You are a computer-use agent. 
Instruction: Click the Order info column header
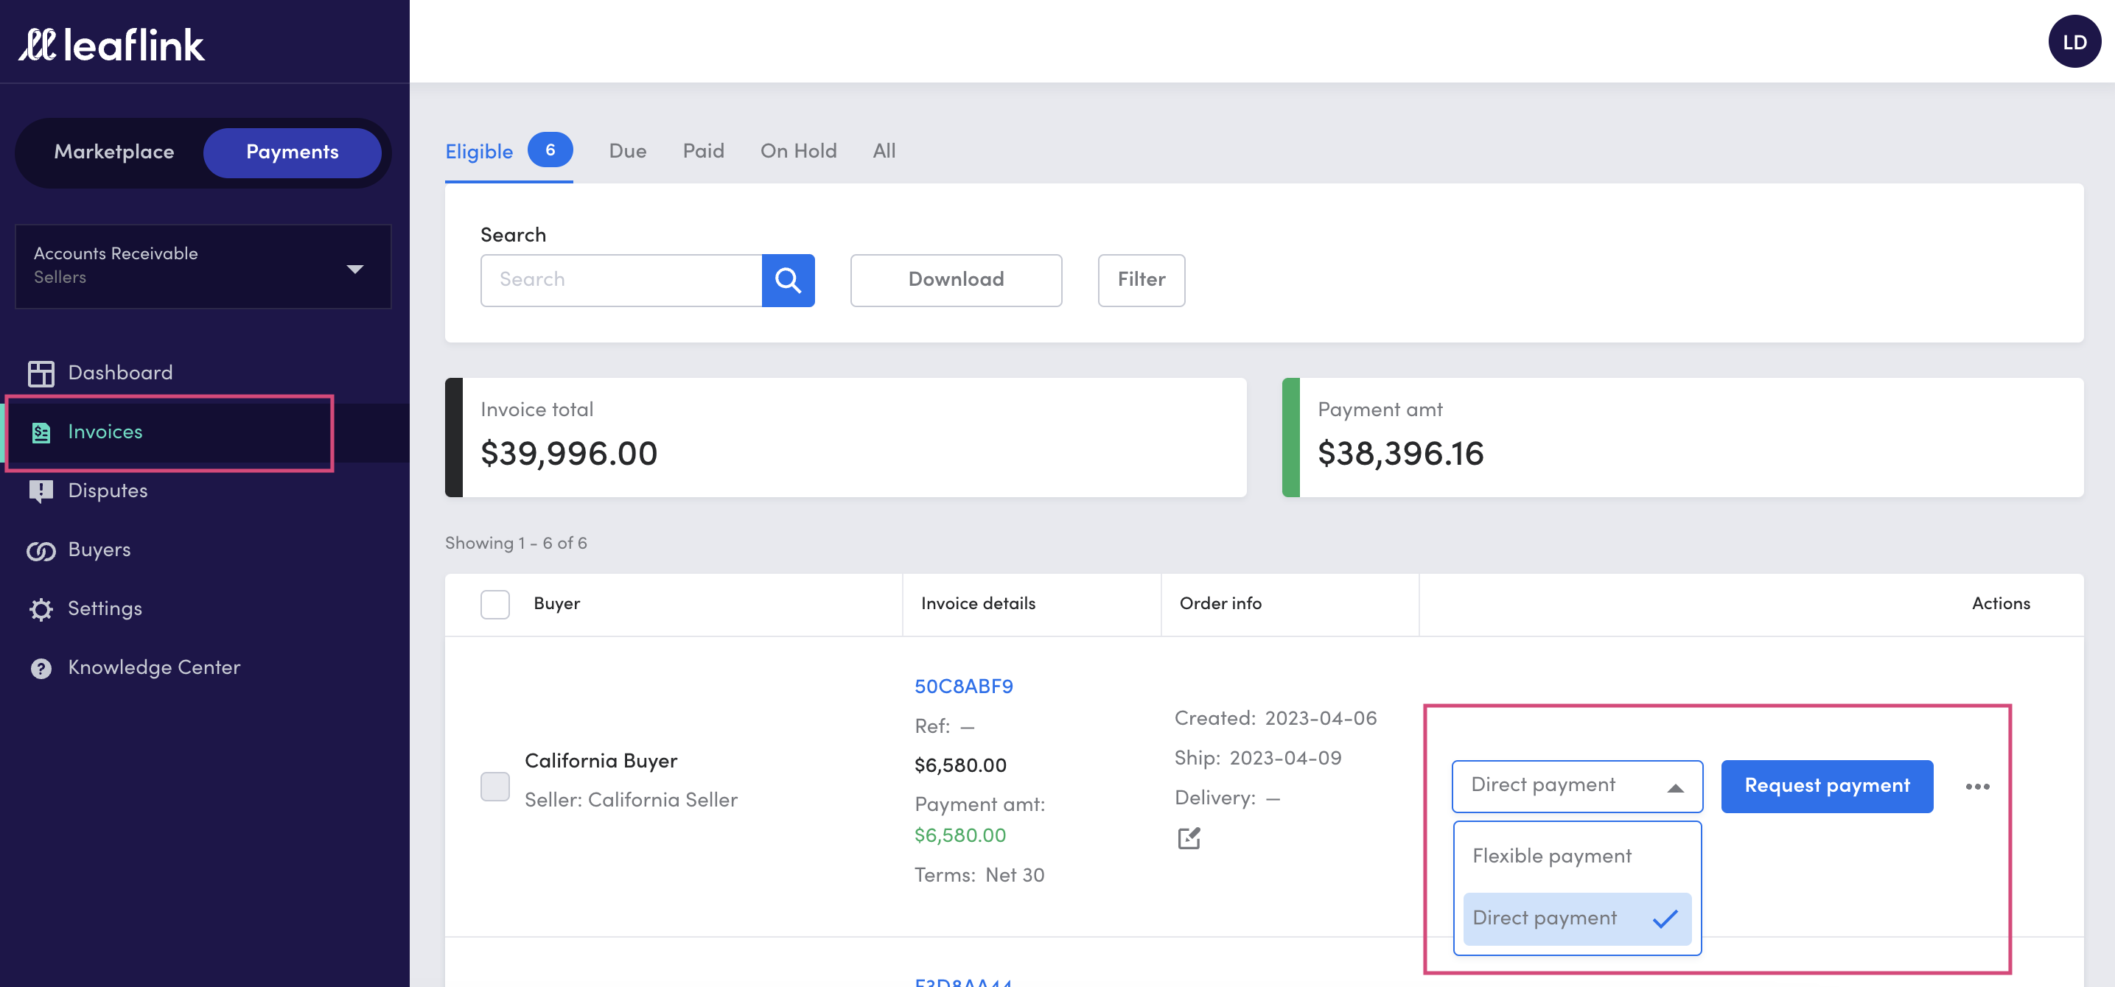[1220, 603]
